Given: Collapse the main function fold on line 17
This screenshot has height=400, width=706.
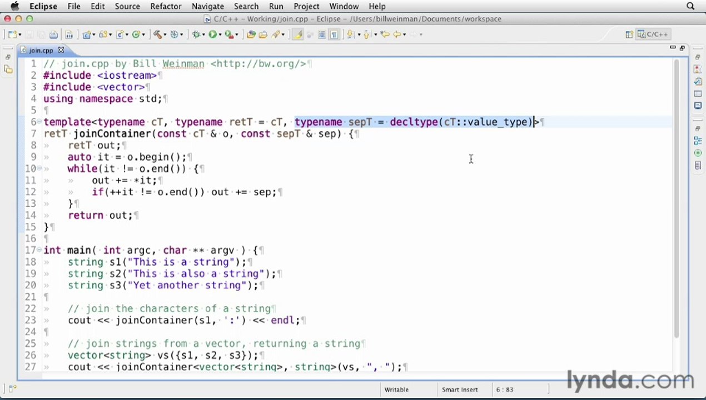Looking at the screenshot, I should click(x=39, y=250).
